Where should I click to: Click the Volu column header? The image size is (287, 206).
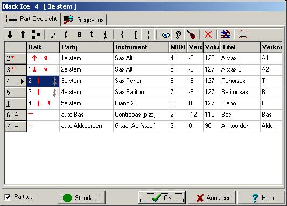click(212, 47)
